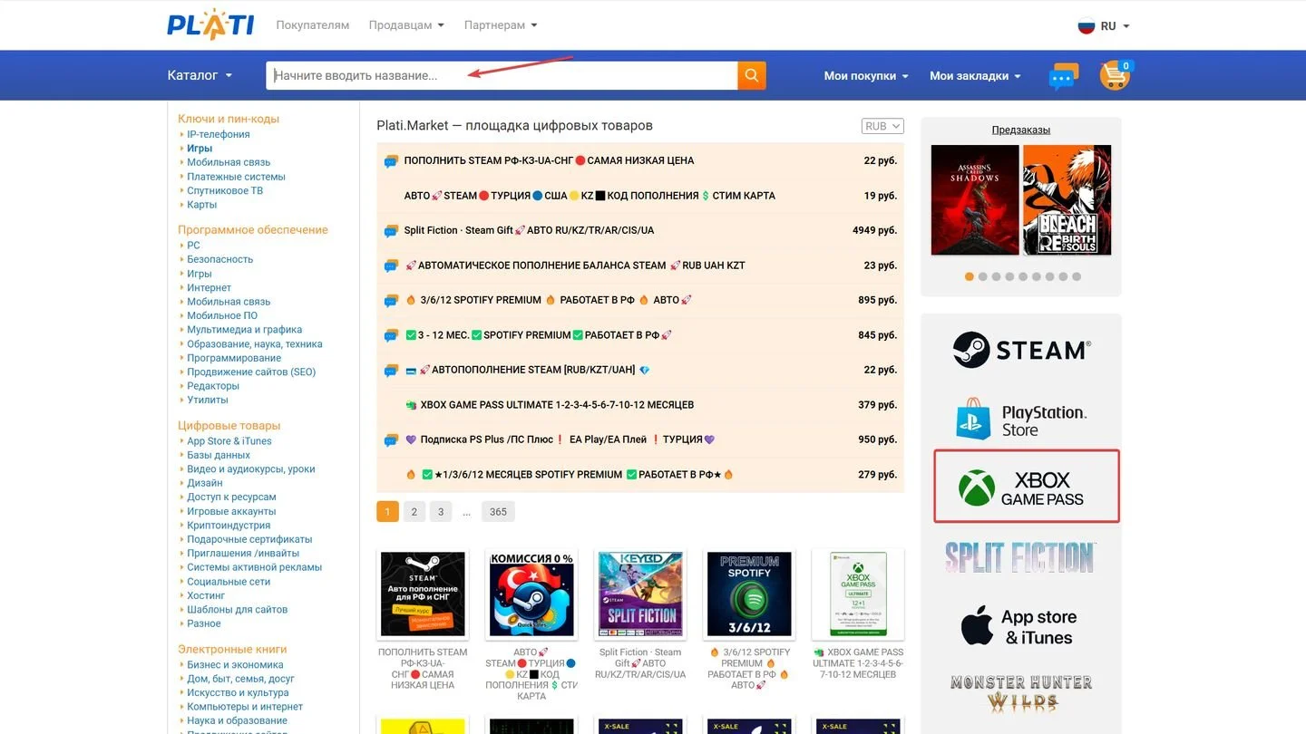Open the XBOX GAME PASS ULTIMATE 379 руб. listing
Image resolution: width=1306 pixels, height=734 pixels.
pos(640,405)
